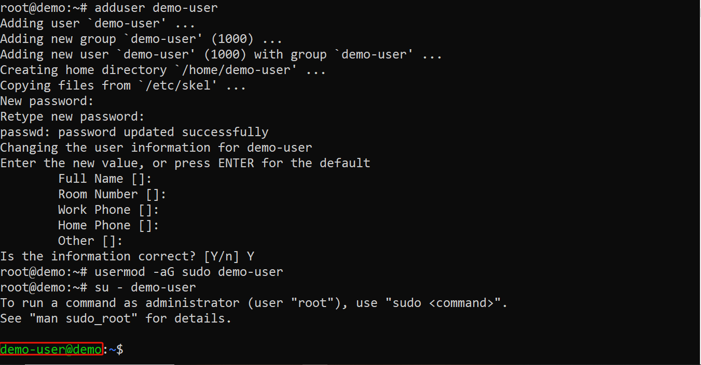Click the 'adduser demo-user' command text
Screen dimensions: 701x365
[x=156, y=8]
